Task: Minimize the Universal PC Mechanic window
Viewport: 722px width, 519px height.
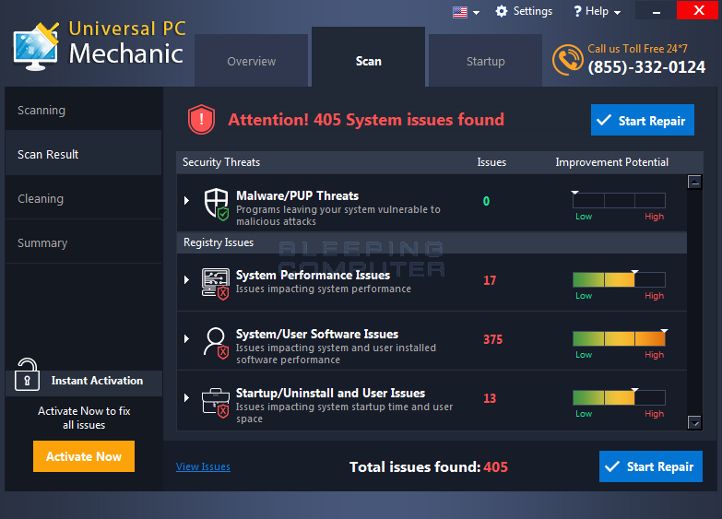Action: point(657,10)
